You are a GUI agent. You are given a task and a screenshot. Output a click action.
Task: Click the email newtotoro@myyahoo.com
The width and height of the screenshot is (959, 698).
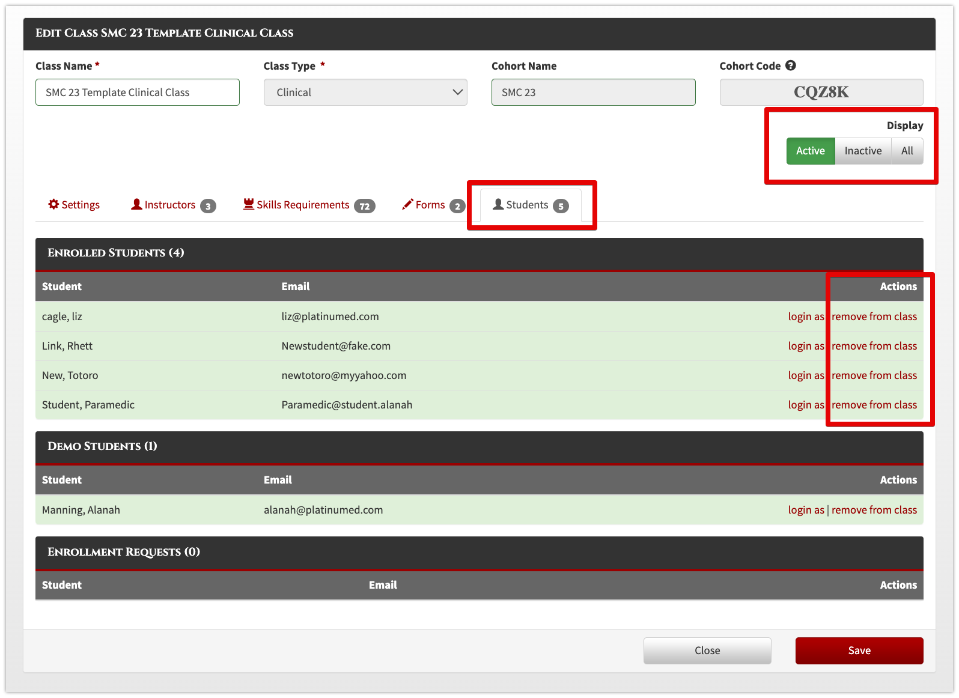coord(344,375)
